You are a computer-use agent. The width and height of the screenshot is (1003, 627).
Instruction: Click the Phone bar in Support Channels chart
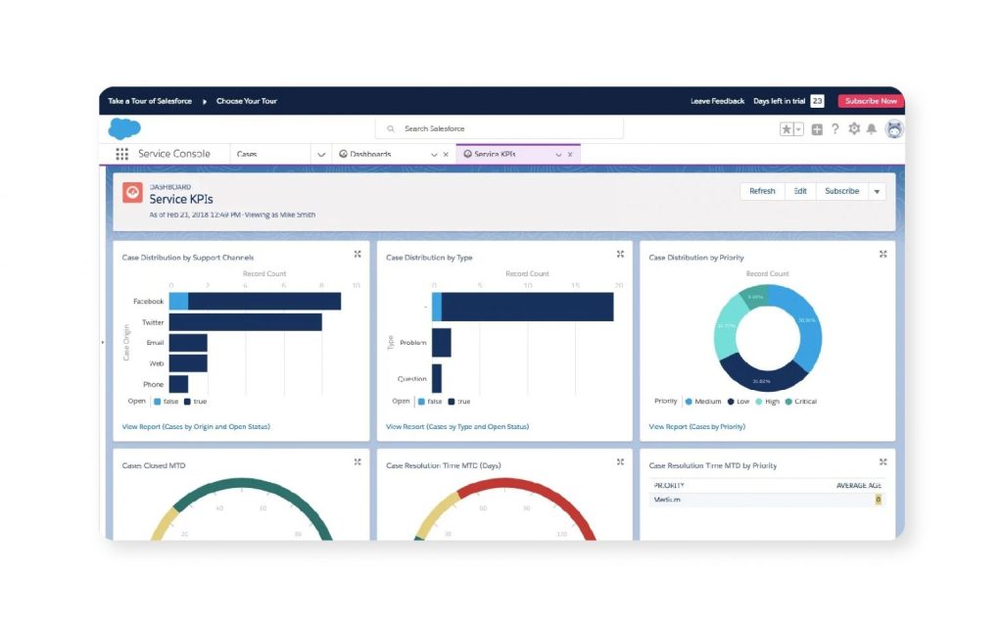(178, 384)
